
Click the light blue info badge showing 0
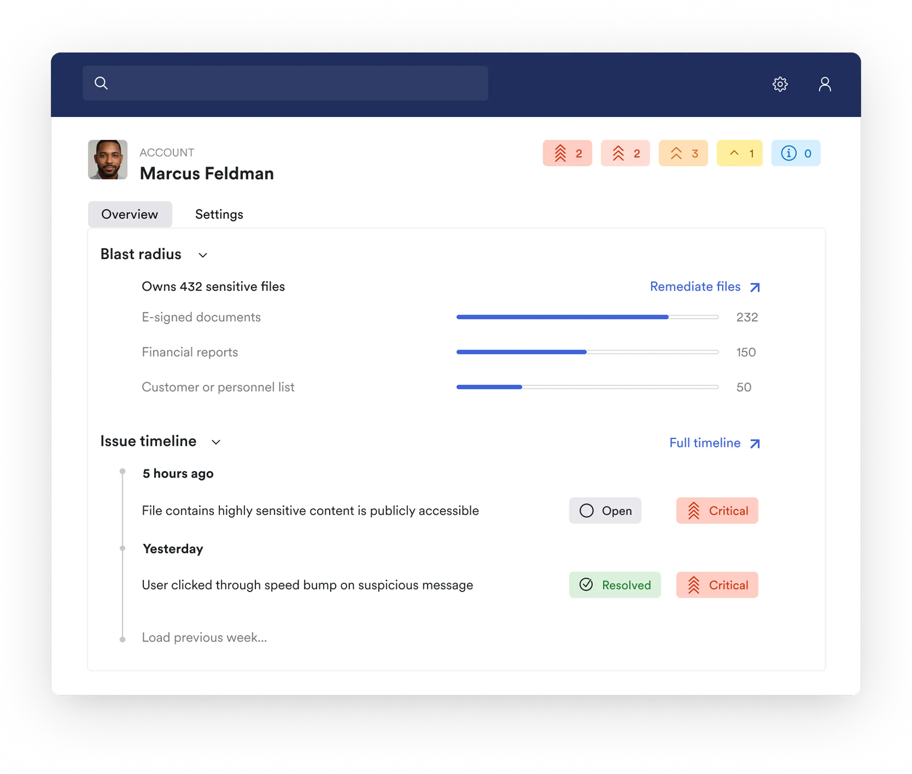coord(795,153)
